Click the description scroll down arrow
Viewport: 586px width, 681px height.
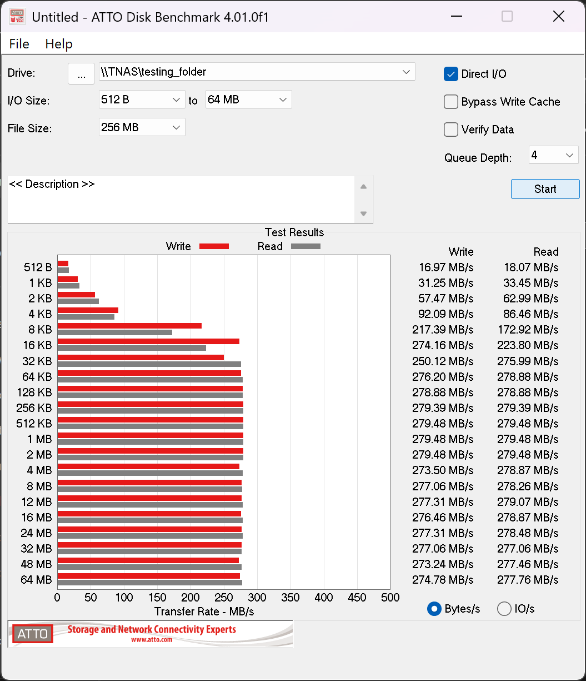click(x=363, y=213)
